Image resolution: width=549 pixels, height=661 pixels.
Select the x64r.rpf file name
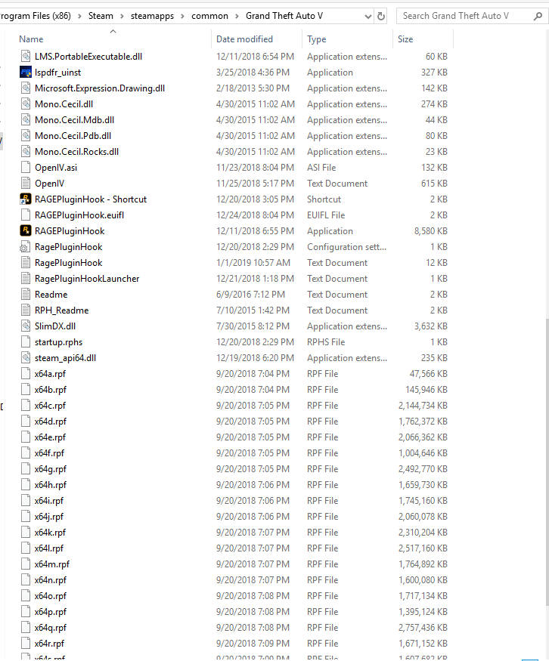click(x=49, y=644)
